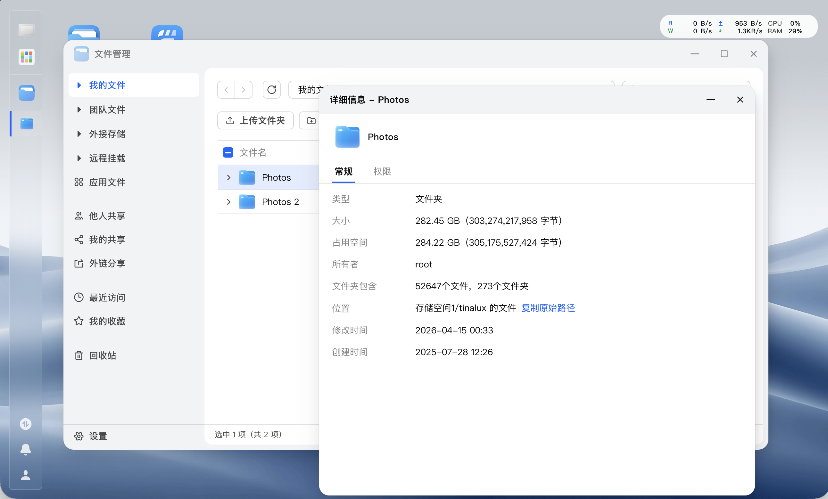The image size is (828, 499).
Task: Navigate back using the back arrow
Action: click(226, 90)
